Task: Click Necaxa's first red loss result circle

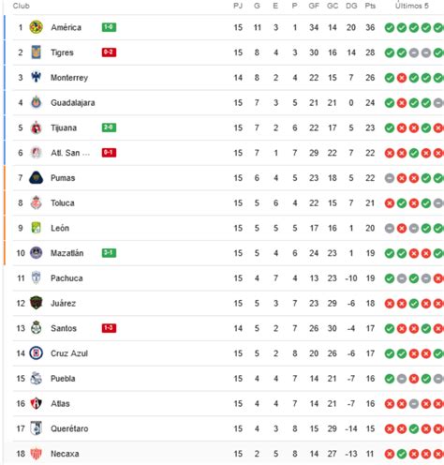Action: (x=390, y=454)
